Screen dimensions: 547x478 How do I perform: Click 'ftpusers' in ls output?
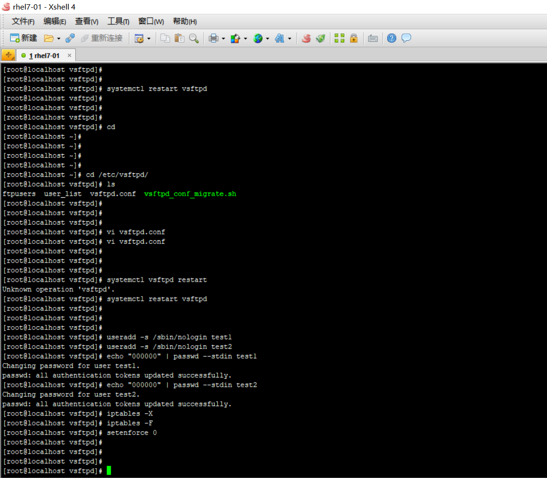19,194
